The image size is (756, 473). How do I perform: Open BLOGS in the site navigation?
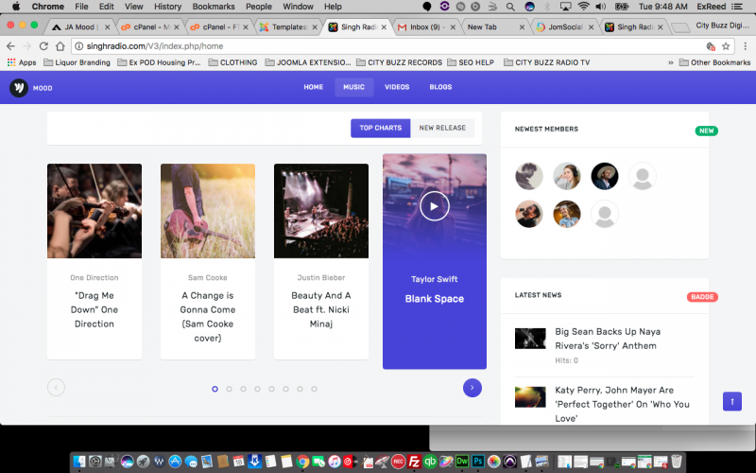(x=440, y=87)
